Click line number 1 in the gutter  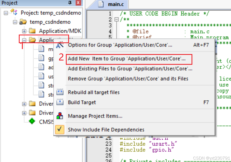110,14
